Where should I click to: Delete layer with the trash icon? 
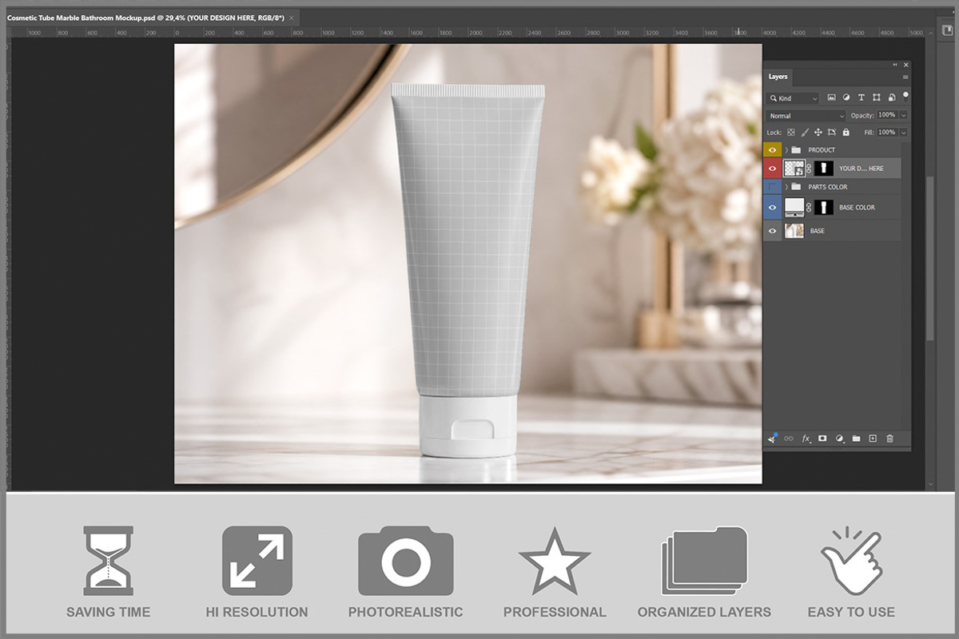click(x=889, y=439)
